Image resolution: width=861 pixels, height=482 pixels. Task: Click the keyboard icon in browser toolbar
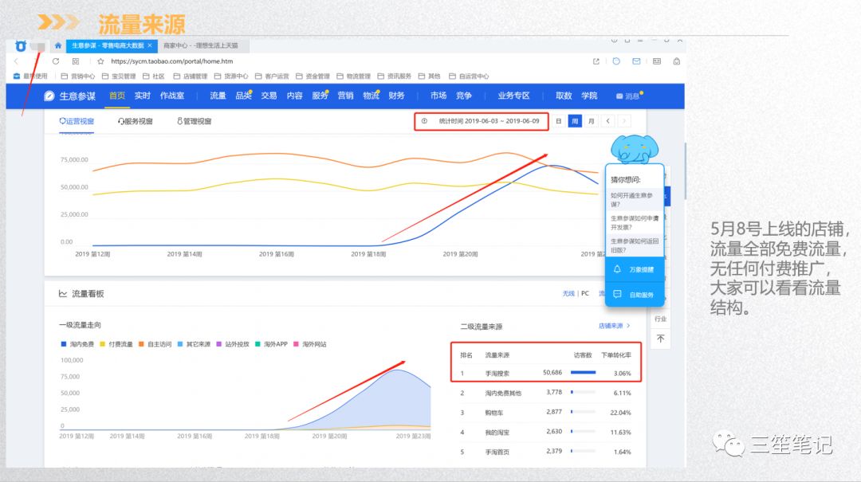657,61
